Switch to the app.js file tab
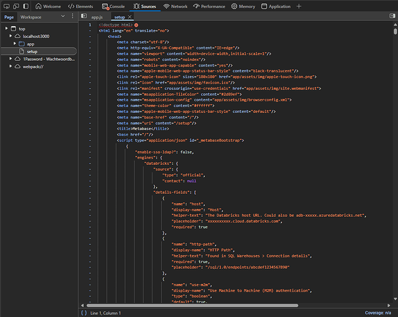The image size is (398, 317). pyautogui.click(x=97, y=17)
